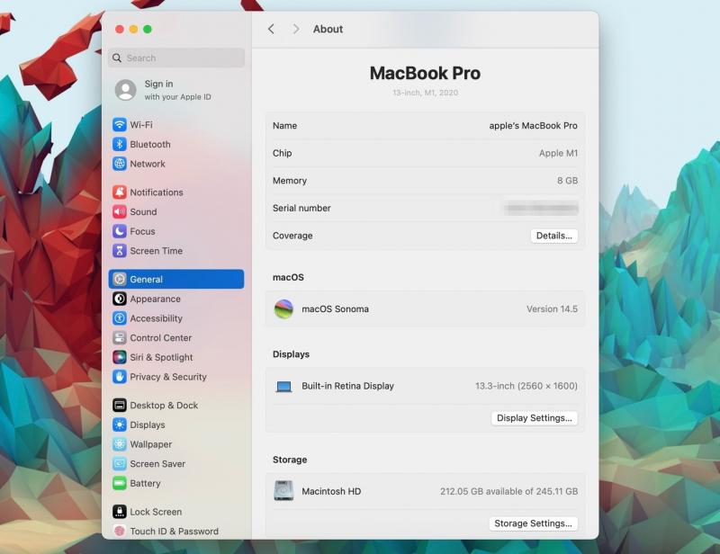Click the 'Coverage' row label
The width and height of the screenshot is (720, 554).
pos(292,236)
